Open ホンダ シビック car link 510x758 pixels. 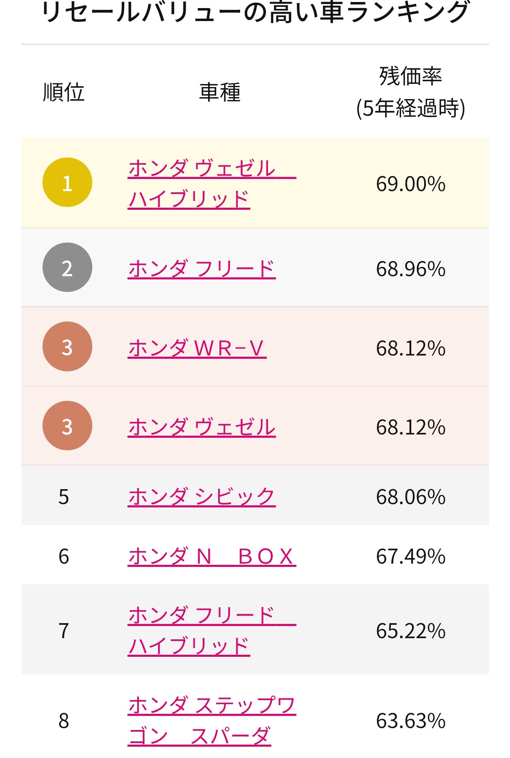[202, 497]
